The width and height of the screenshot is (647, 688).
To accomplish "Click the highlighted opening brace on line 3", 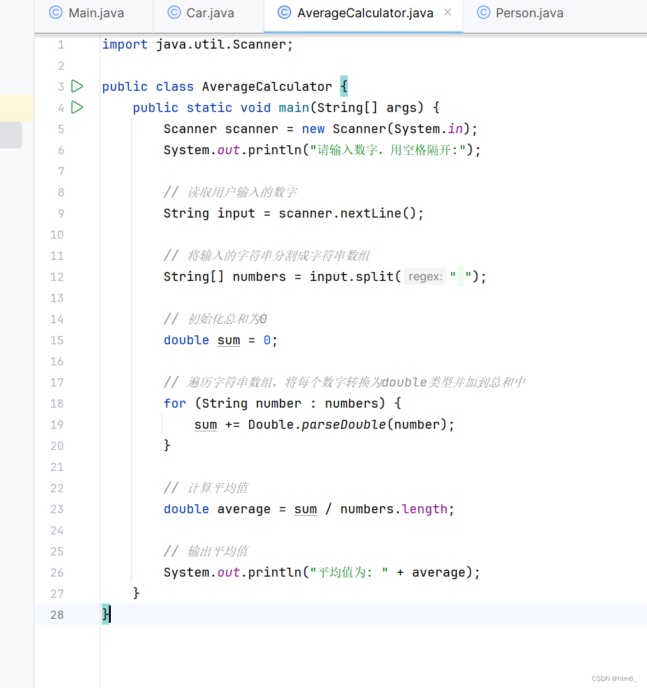I will 344,86.
